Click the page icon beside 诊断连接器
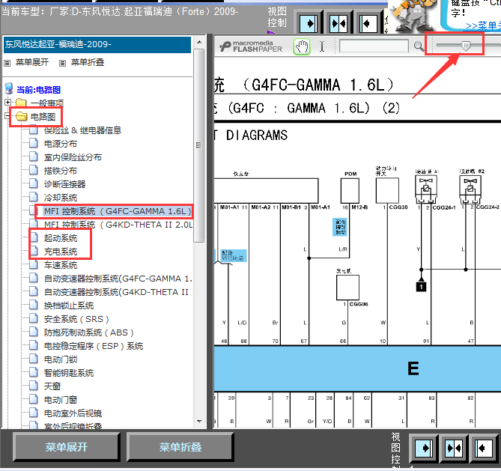501x471 pixels. click(33, 183)
